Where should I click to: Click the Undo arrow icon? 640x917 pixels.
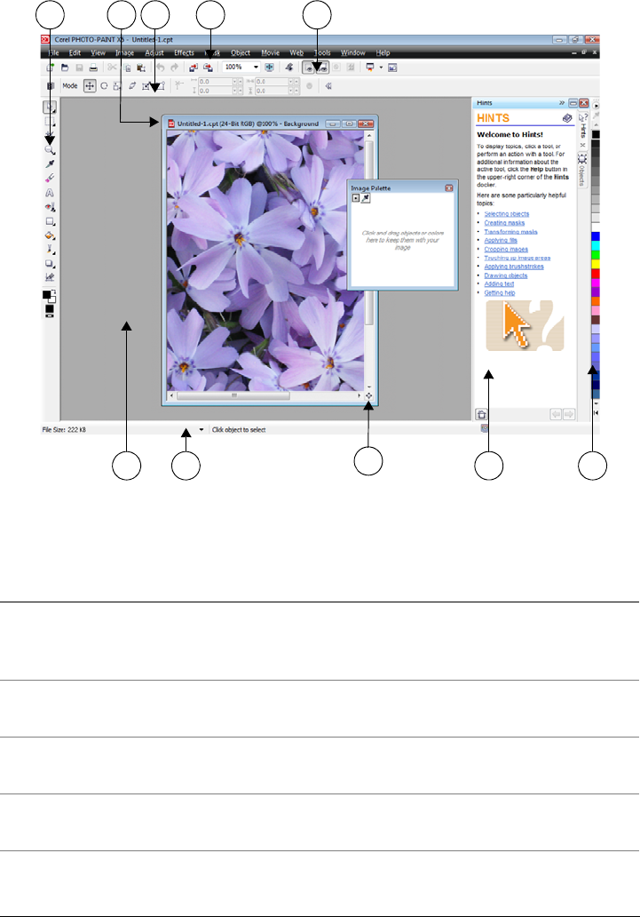coord(160,68)
